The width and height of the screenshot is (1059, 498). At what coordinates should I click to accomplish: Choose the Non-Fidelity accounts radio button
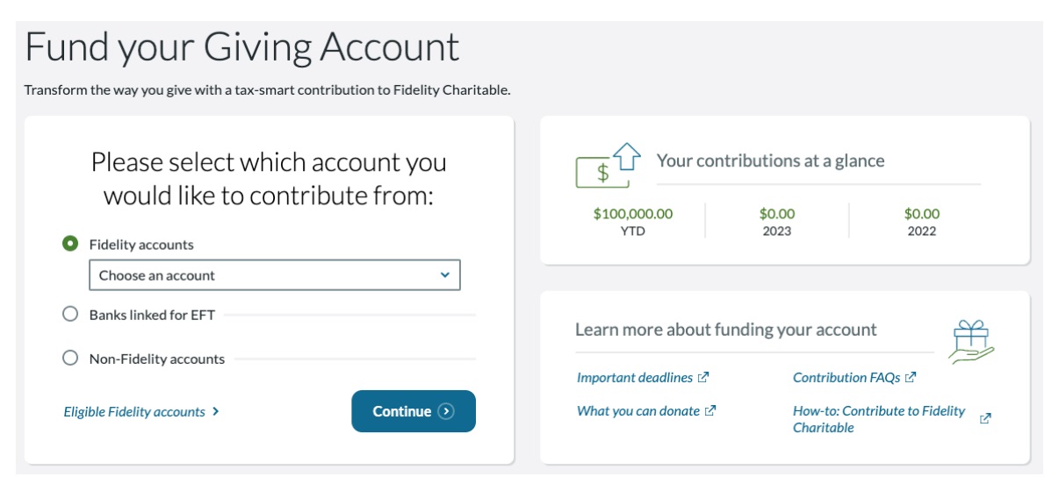click(x=70, y=358)
